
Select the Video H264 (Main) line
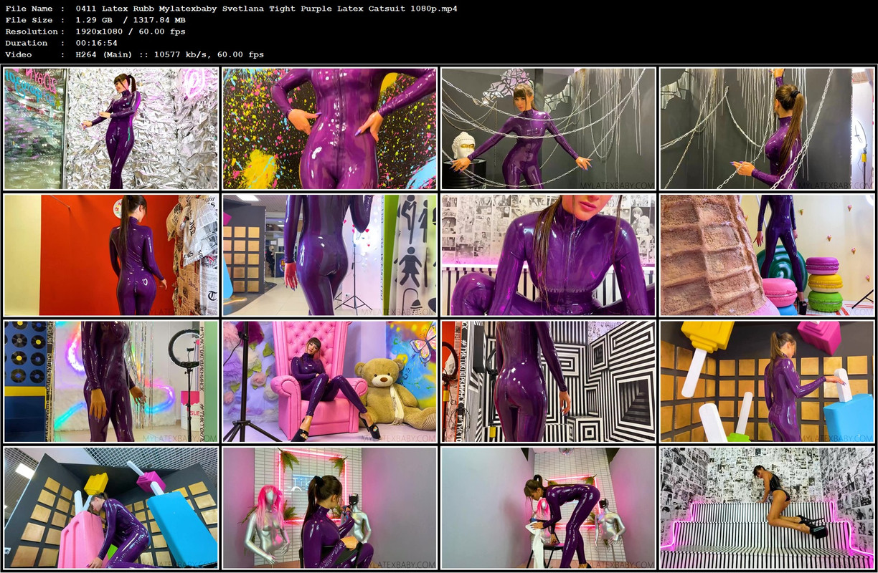[134, 54]
